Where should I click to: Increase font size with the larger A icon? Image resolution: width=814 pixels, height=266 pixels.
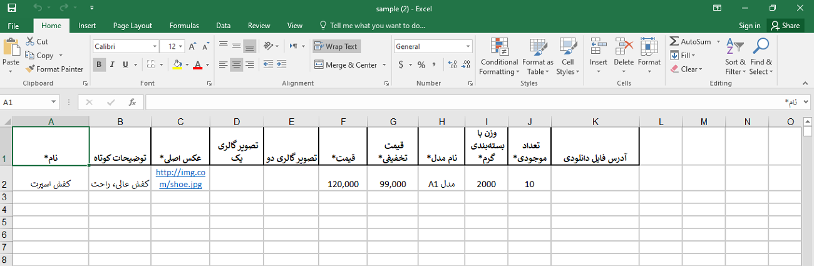[192, 46]
